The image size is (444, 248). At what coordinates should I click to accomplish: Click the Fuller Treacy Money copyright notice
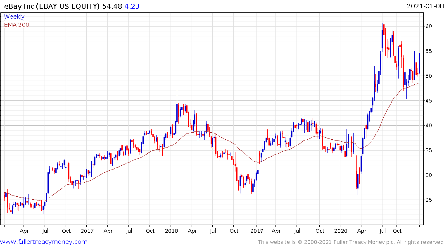point(351,242)
